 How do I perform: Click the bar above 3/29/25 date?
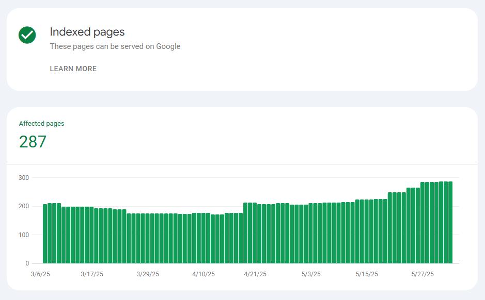tap(148, 238)
